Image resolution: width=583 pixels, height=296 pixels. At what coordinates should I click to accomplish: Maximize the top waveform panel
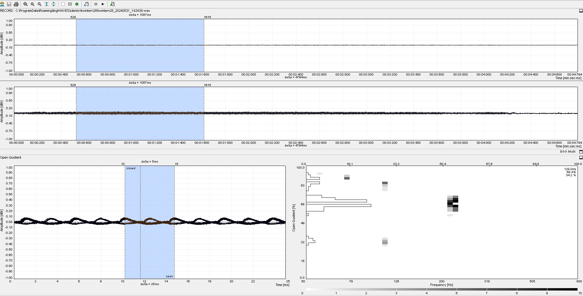(581, 11)
